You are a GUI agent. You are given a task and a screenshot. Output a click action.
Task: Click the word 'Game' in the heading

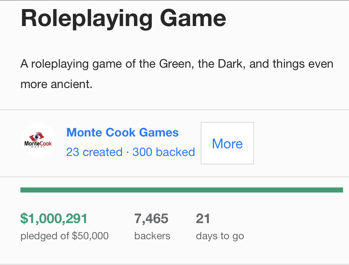[193, 18]
